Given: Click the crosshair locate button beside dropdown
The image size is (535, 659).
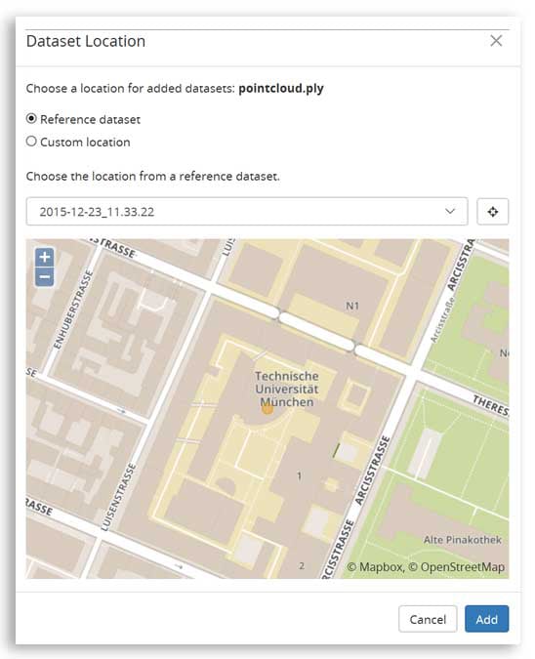Looking at the screenshot, I should coord(493,212).
